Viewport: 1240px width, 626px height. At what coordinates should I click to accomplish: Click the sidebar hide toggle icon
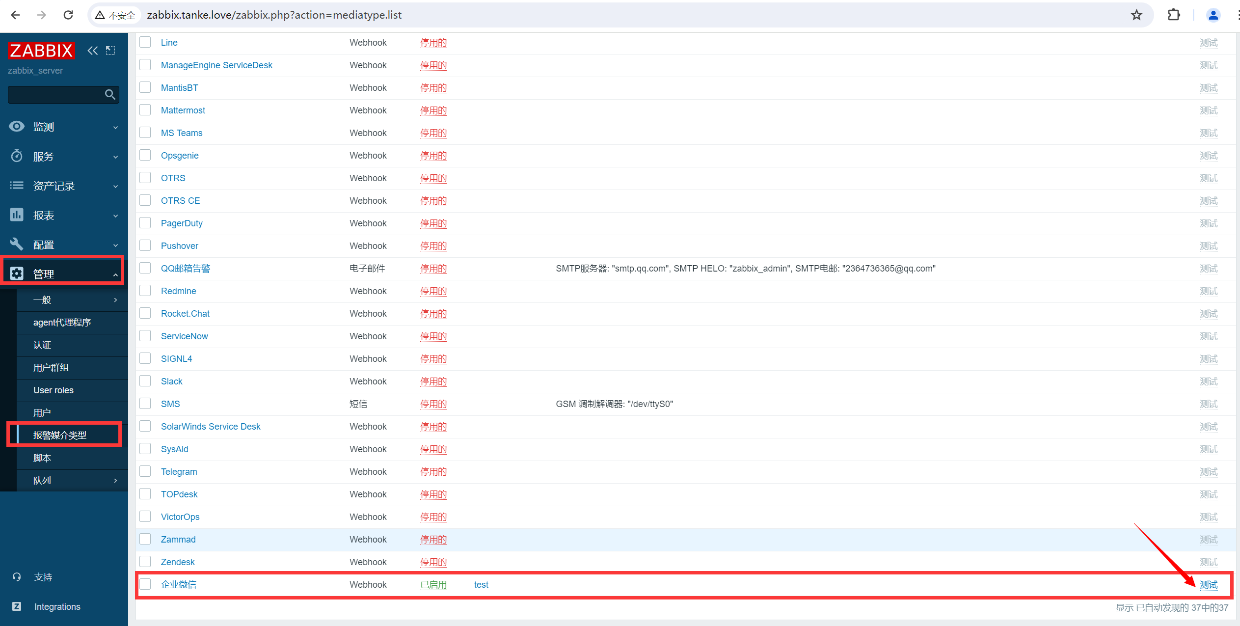click(110, 51)
